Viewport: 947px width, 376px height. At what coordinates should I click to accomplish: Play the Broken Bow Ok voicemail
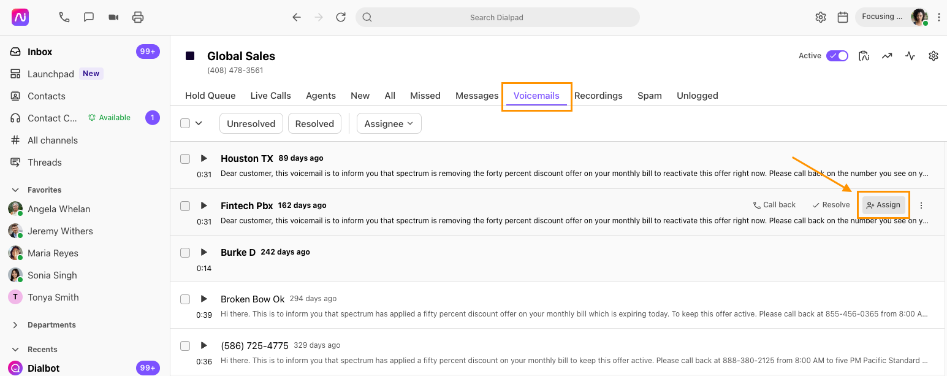[x=204, y=299]
